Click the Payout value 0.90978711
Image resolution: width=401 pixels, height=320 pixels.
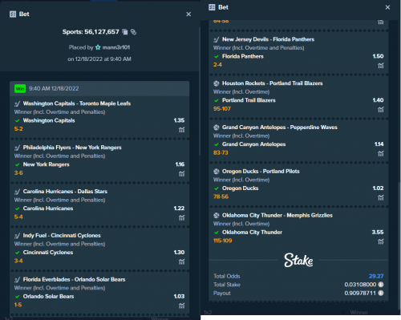point(360,293)
